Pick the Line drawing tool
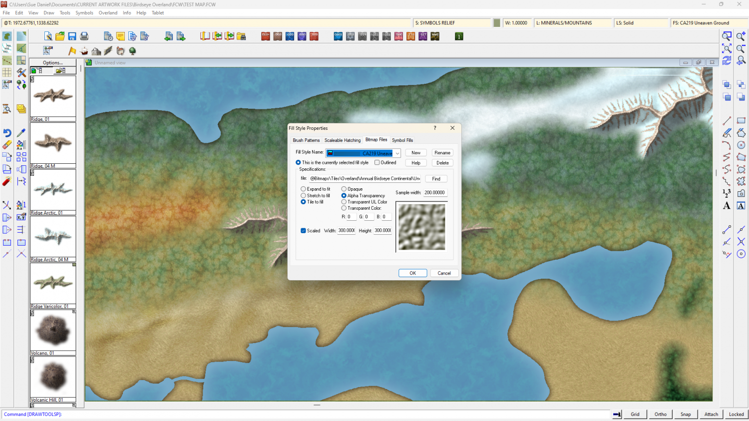 [x=727, y=121]
